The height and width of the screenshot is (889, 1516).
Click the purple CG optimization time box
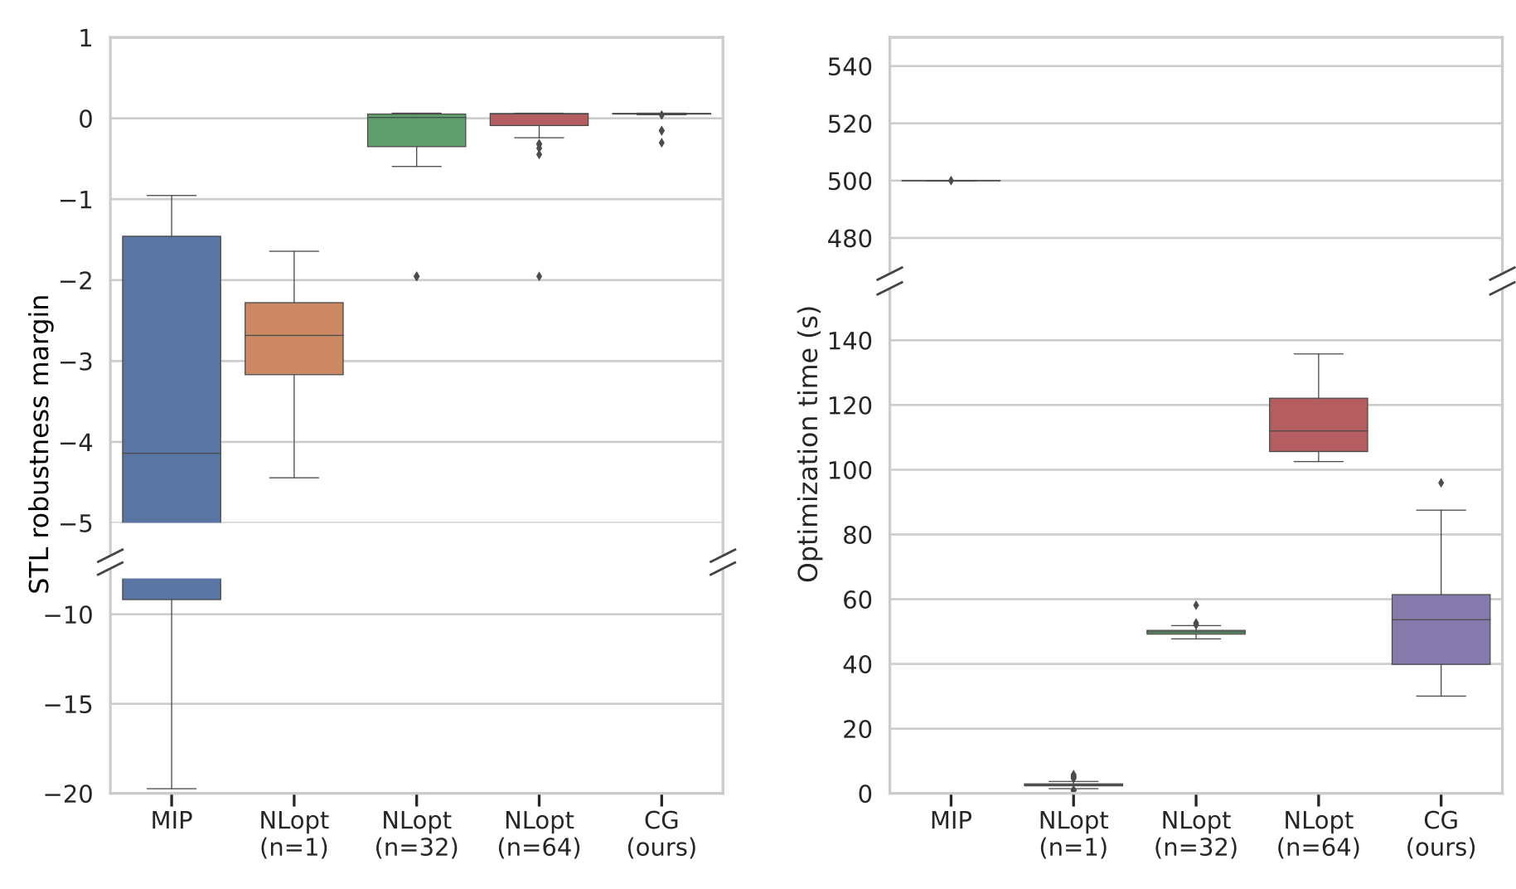1441,629
